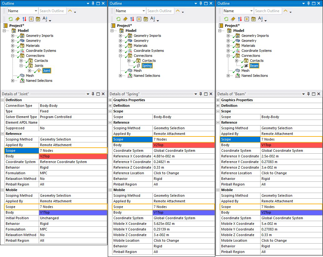
Task: Pin the Details of "Spring" panel
Action: (x=201, y=94)
